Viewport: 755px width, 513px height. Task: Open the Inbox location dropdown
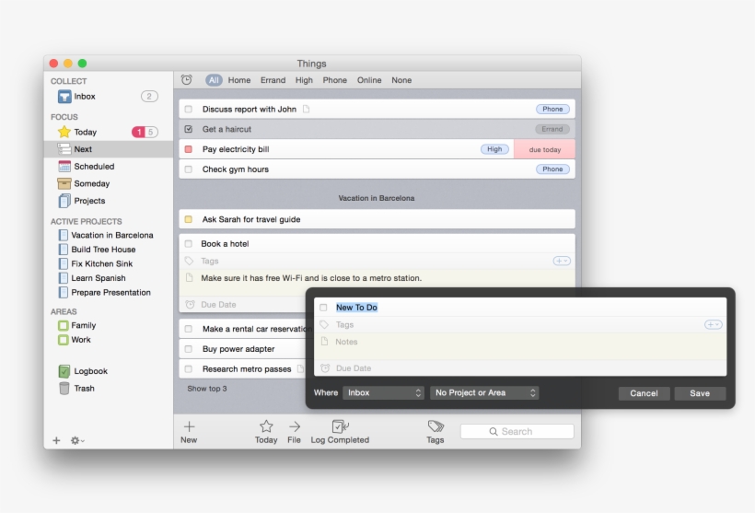coord(383,393)
